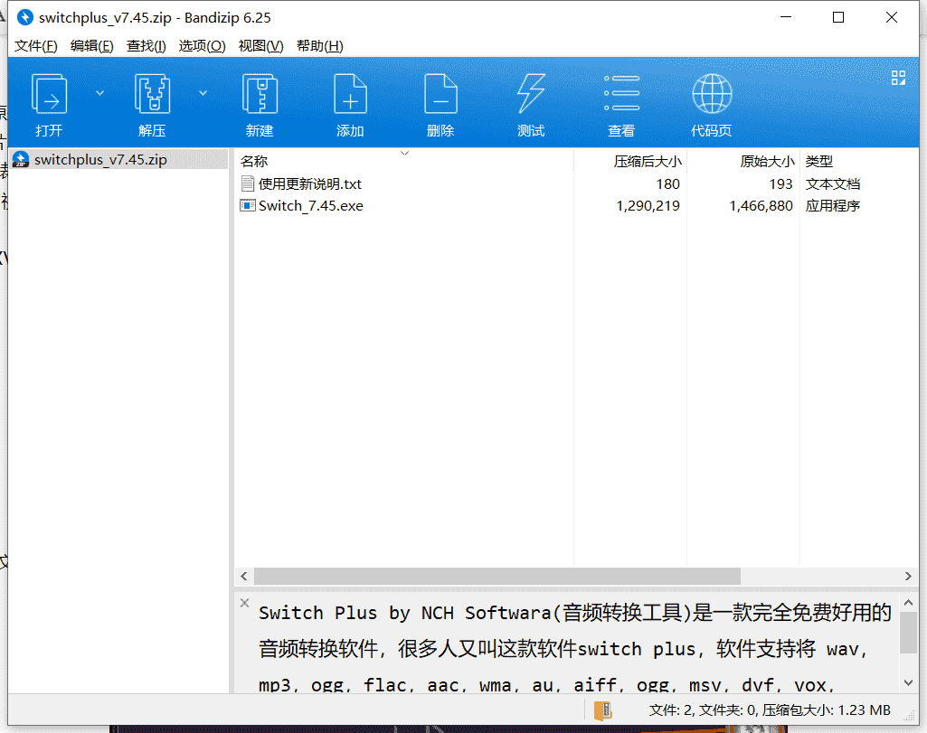Click the horizontal scrollbar right arrow
This screenshot has width=927, height=733.
908,576
